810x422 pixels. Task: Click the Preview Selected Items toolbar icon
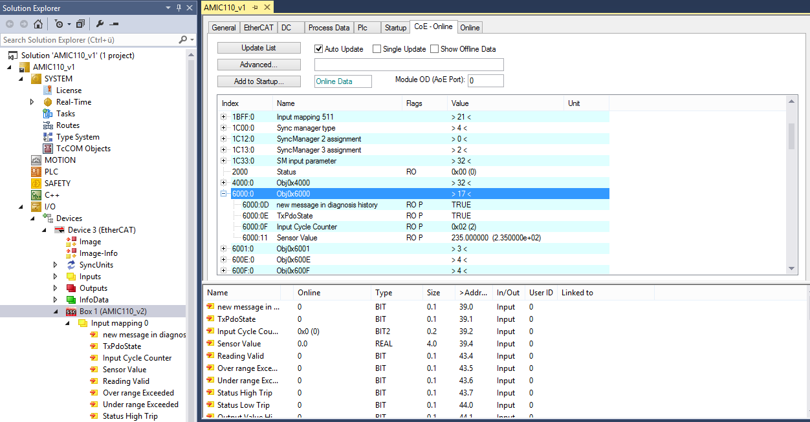114,24
